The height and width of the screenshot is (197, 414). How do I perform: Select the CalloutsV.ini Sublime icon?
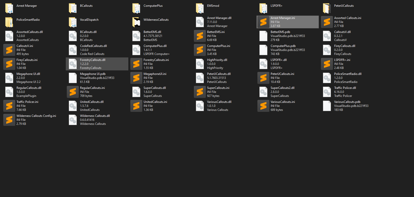9,50
